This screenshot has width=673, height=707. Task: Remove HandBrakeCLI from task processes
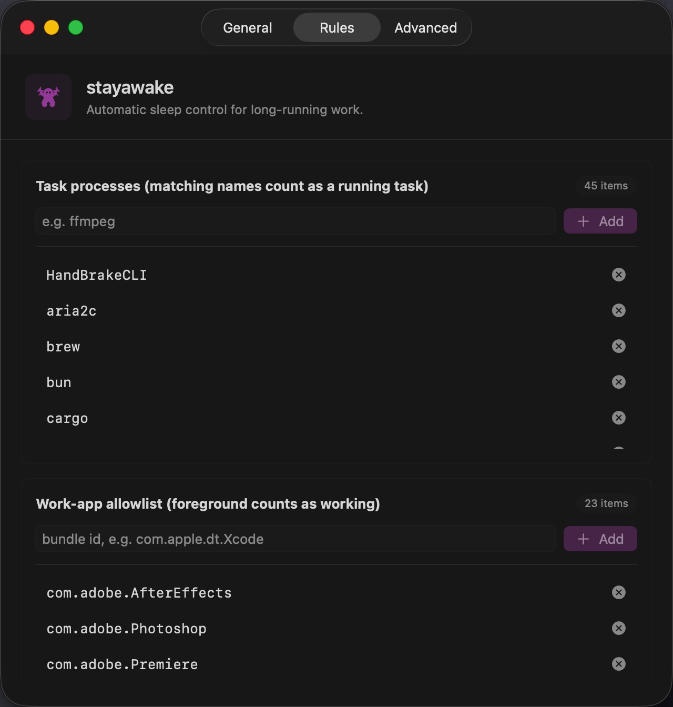619,275
